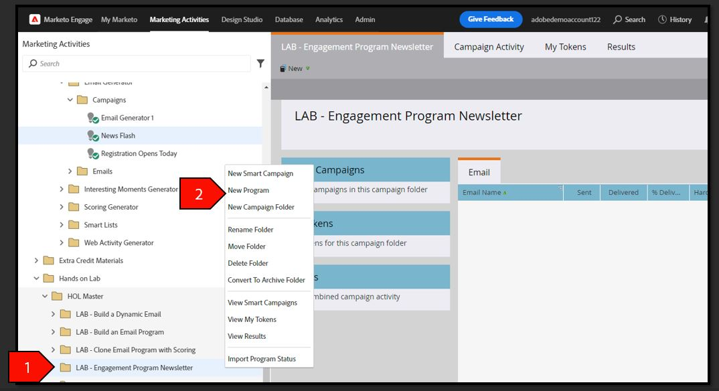
Task: Open the Campaign Activity tab
Action: (x=489, y=47)
